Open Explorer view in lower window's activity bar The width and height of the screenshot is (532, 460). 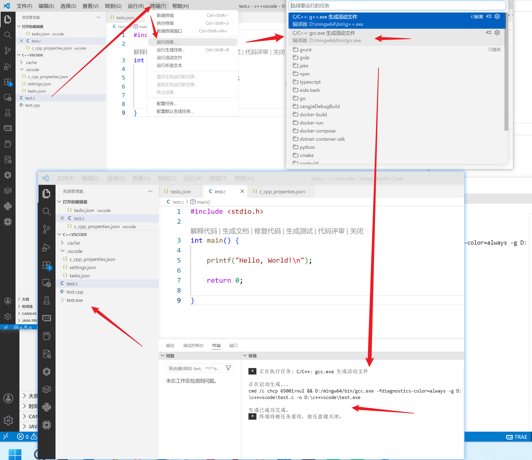47,194
